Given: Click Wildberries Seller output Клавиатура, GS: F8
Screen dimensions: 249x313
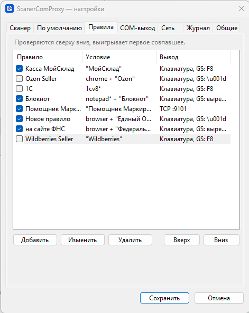Looking at the screenshot, I should click(186, 139).
